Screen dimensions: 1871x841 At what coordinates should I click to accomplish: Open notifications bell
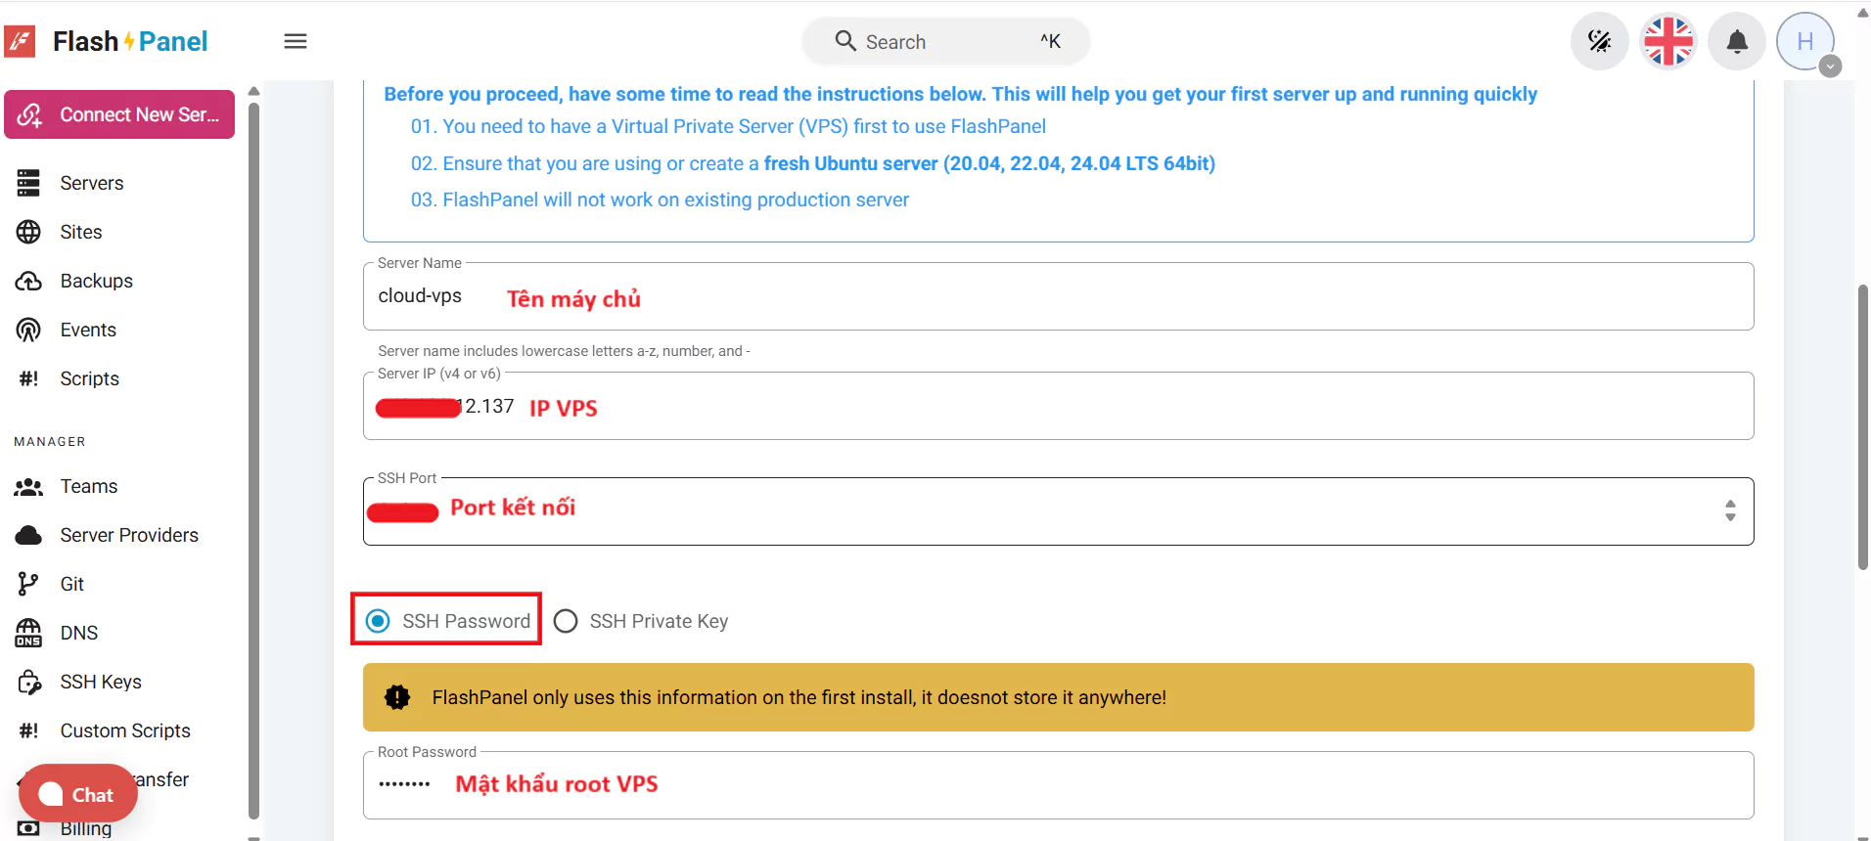click(1737, 41)
